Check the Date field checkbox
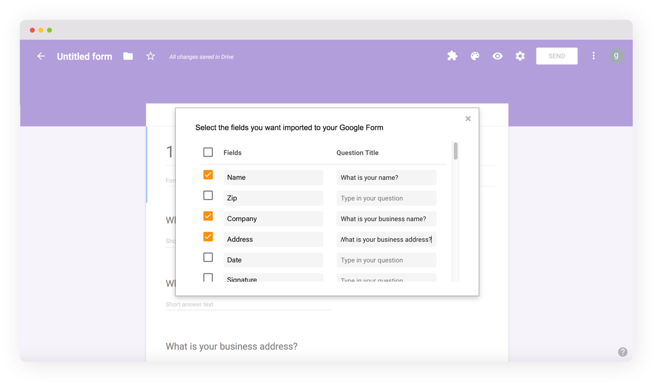Screen dimensions: 657x386 [x=208, y=258]
